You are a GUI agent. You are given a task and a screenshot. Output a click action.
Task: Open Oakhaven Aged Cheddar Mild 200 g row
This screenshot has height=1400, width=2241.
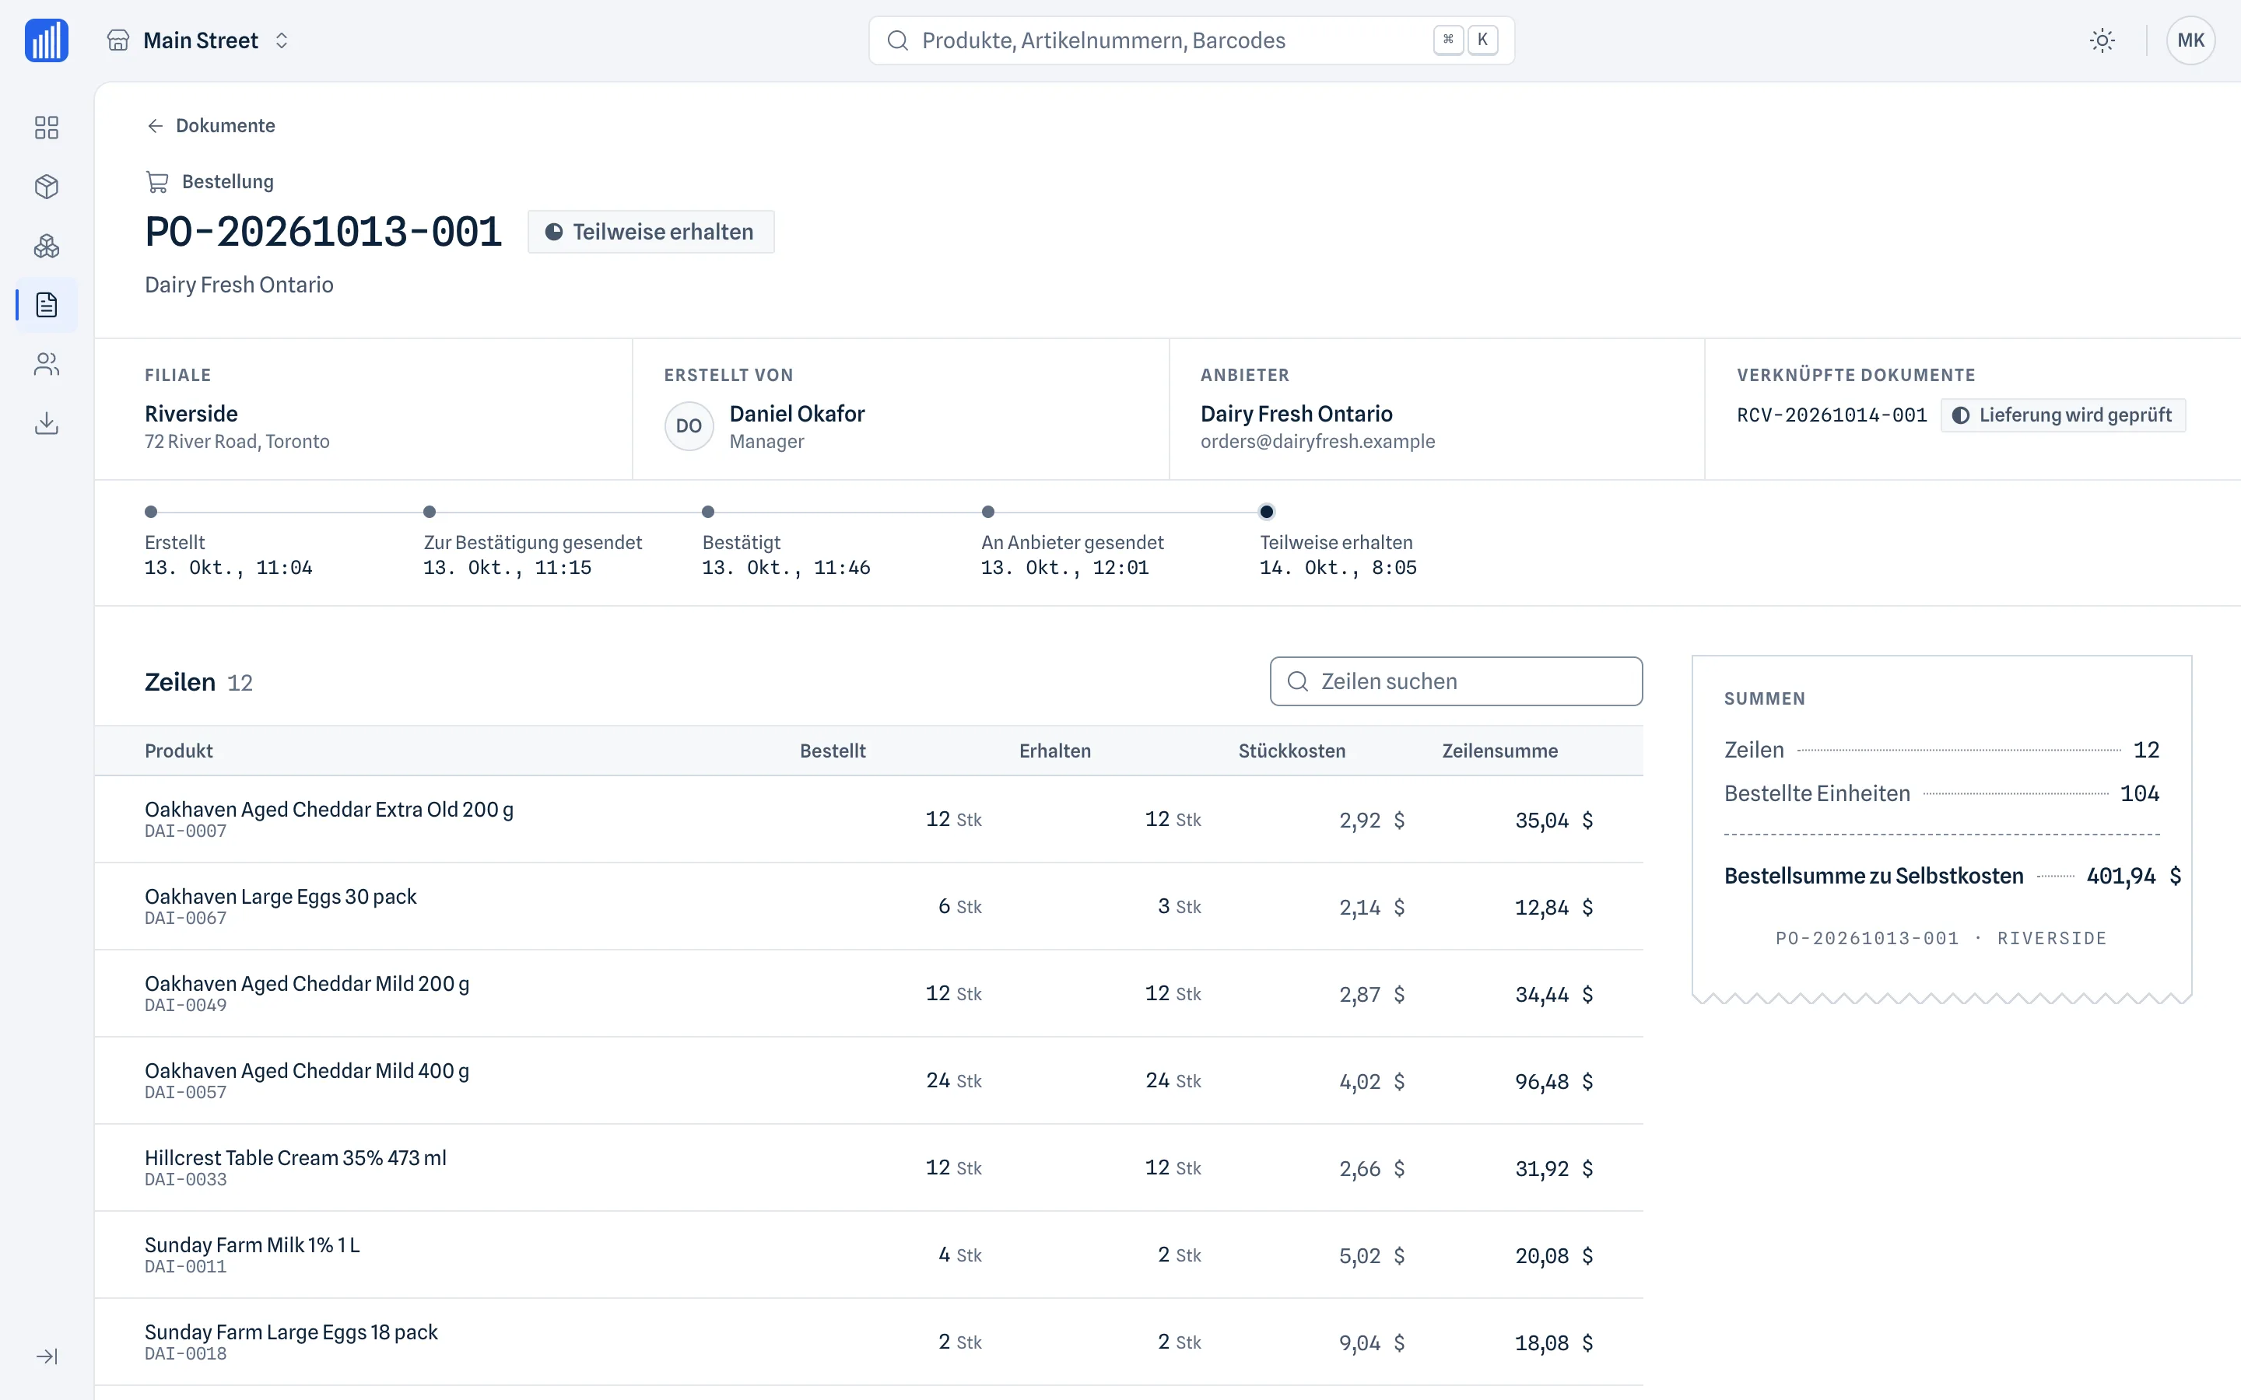(868, 993)
